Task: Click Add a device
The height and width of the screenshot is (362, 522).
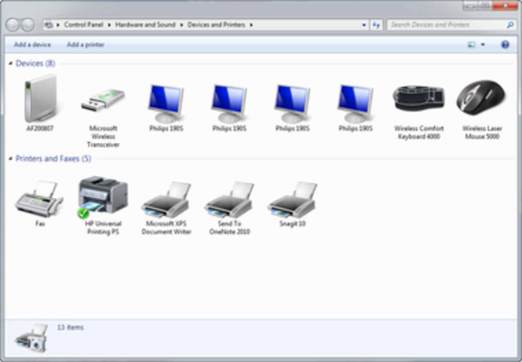Action: 32,44
